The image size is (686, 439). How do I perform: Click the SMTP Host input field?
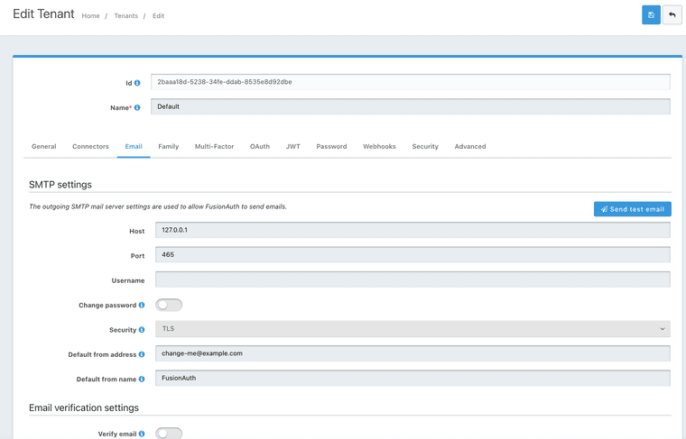click(413, 230)
